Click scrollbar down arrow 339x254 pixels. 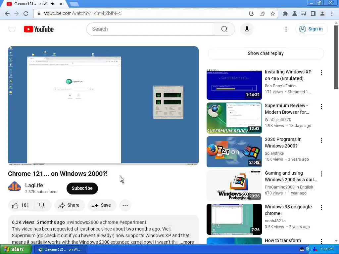tap(336, 241)
